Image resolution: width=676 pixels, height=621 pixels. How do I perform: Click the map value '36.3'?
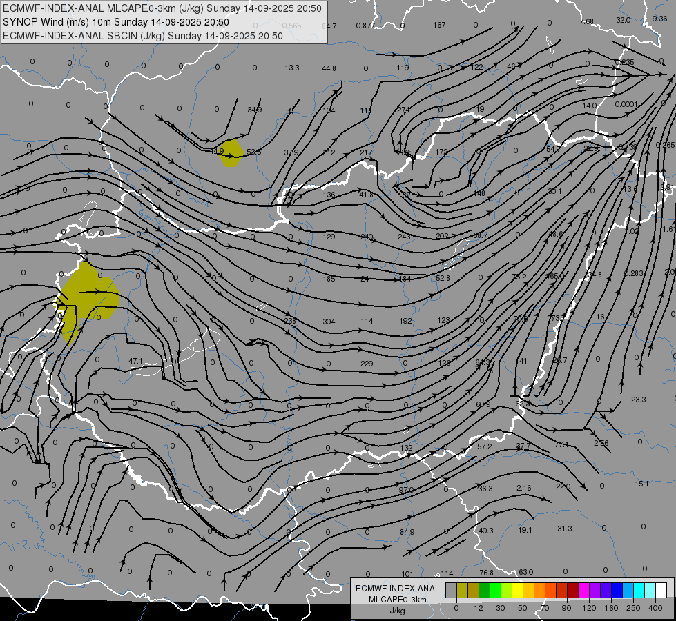[485, 489]
